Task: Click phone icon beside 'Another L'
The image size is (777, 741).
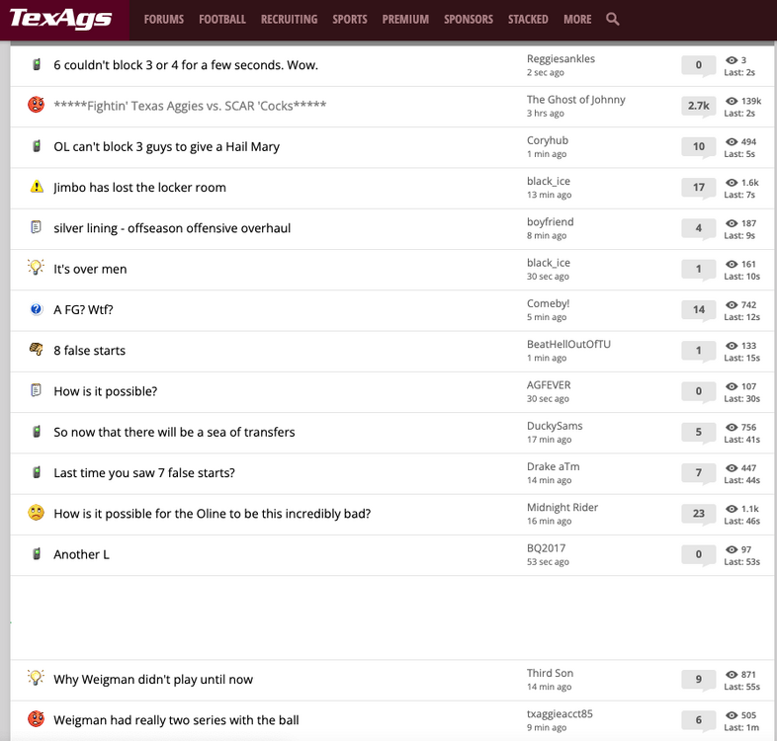Action: [37, 553]
